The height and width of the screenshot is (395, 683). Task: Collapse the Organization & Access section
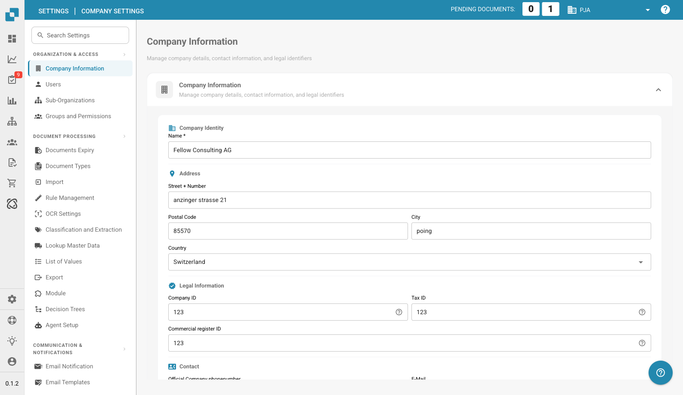tap(124, 54)
